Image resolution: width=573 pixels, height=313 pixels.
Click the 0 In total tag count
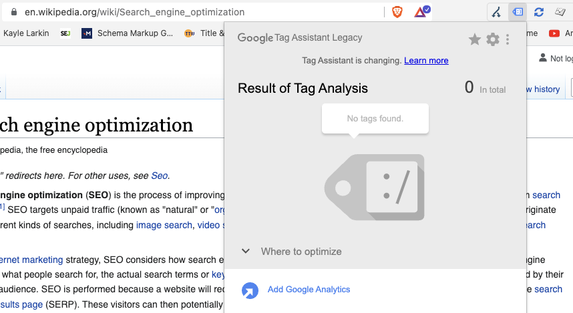485,87
